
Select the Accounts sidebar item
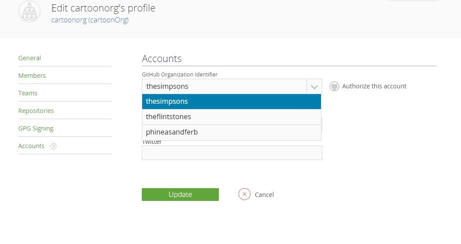[x=31, y=146]
